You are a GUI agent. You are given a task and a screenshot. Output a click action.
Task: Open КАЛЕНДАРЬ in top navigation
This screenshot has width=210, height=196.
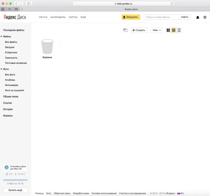click(x=58, y=17)
